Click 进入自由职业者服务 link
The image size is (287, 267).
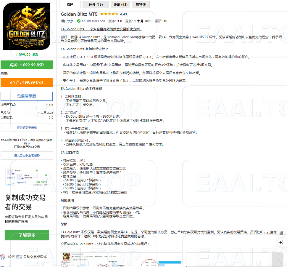[27, 155]
